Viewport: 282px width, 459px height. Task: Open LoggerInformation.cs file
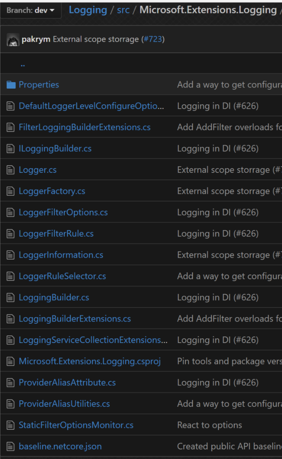[61, 255]
